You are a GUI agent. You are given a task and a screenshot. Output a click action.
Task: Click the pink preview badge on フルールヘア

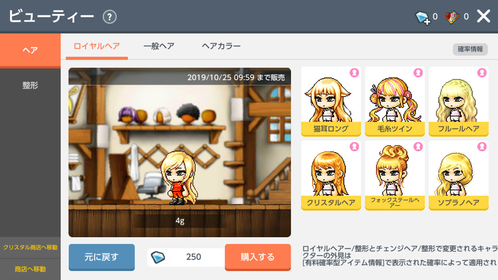coord(482,73)
